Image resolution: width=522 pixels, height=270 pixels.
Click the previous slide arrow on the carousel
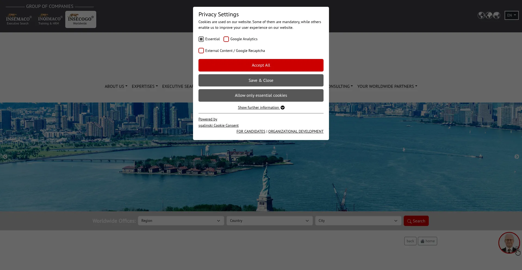tap(5, 157)
